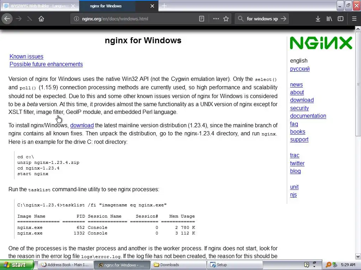The width and height of the screenshot is (361, 270).
Task: Click the 'nginx for Windows' page heading
Action: click(x=143, y=40)
